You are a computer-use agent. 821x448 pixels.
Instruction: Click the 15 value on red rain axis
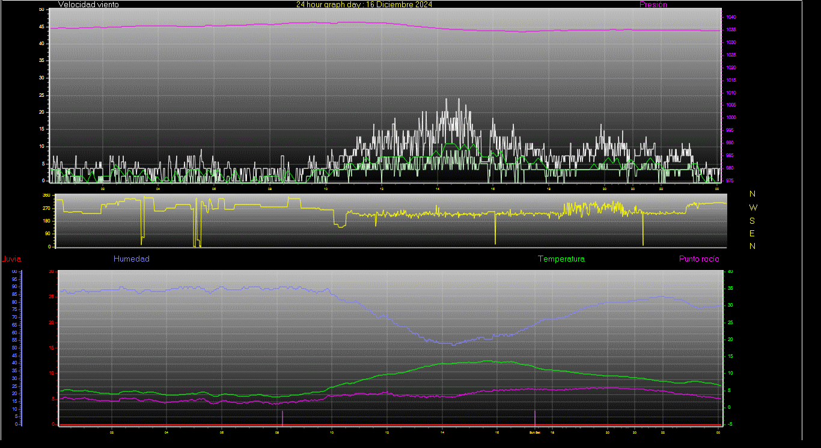(52, 348)
